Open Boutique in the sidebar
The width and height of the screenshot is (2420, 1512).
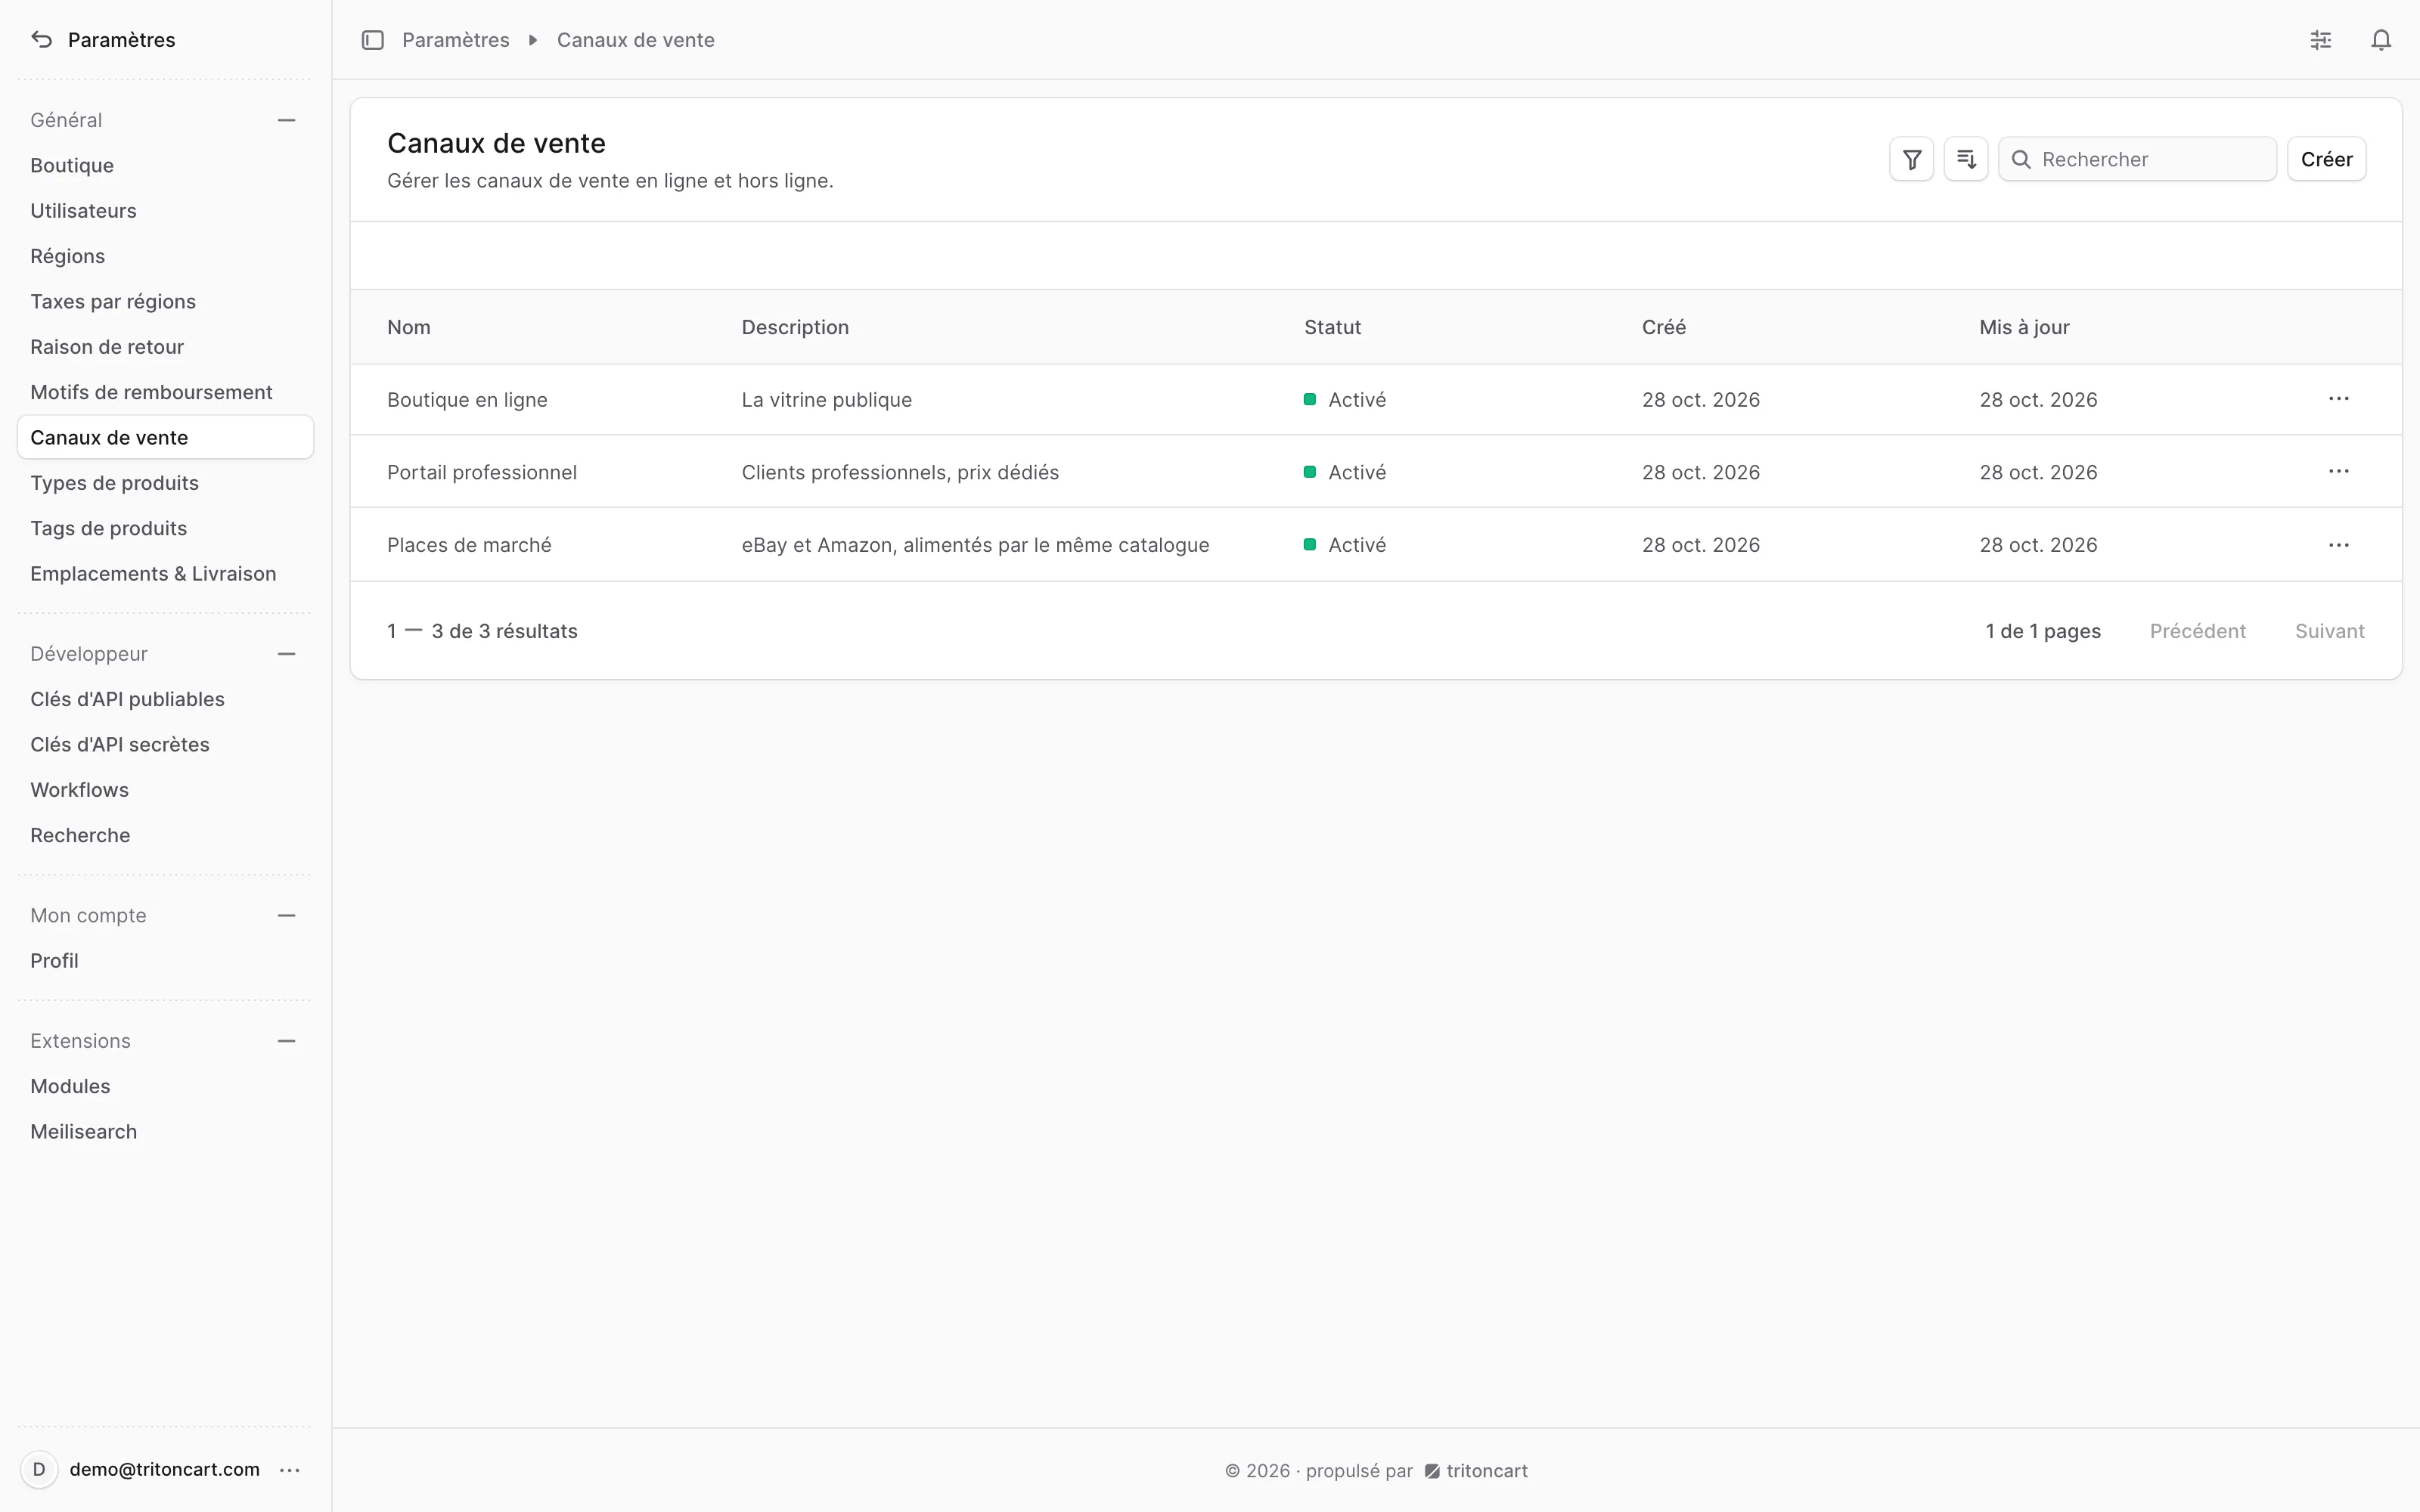pos(165,165)
